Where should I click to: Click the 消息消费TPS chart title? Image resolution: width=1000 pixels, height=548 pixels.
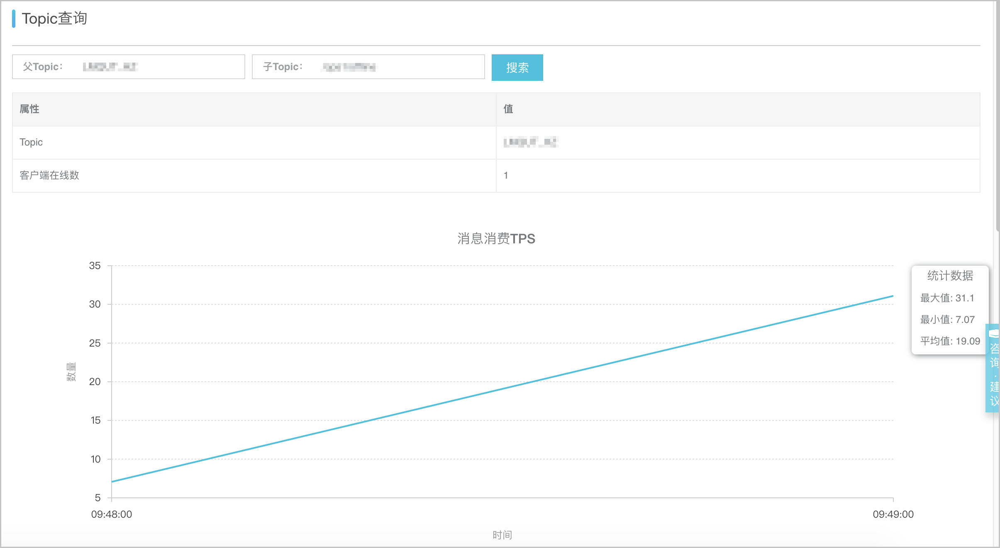pos(496,239)
